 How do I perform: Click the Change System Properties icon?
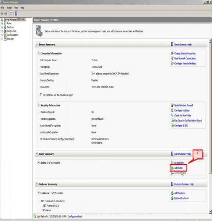tap(172, 53)
